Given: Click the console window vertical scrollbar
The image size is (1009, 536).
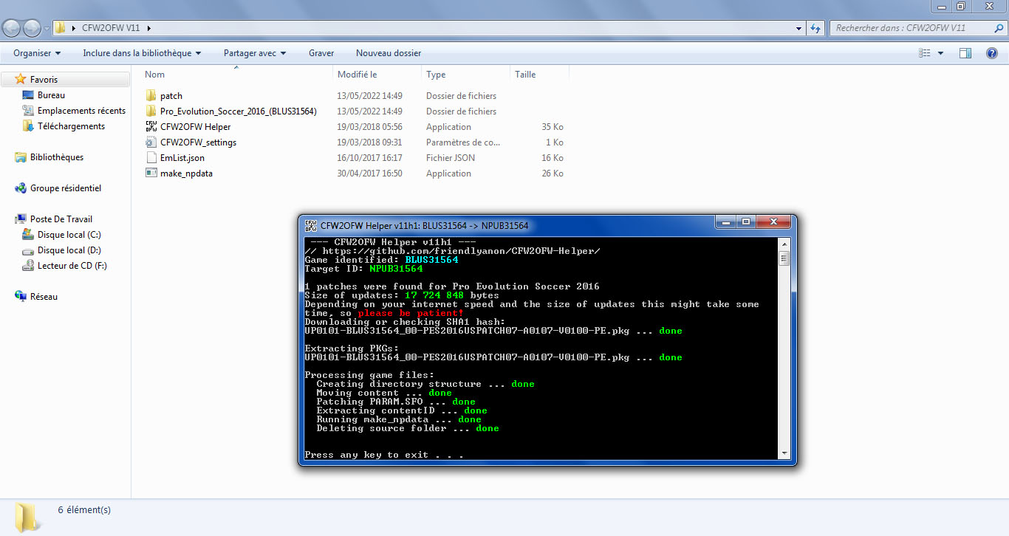Looking at the screenshot, I should coord(784,354).
